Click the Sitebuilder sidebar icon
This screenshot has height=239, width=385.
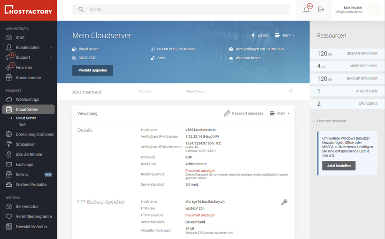tap(9, 144)
